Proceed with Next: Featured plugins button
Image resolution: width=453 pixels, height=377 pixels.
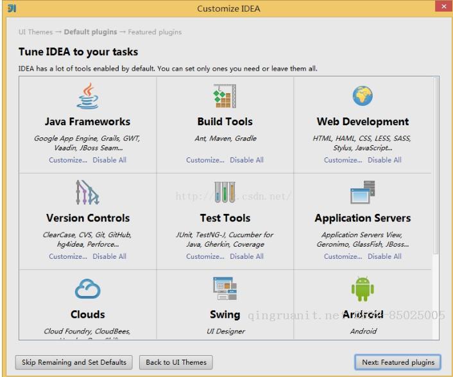398,362
